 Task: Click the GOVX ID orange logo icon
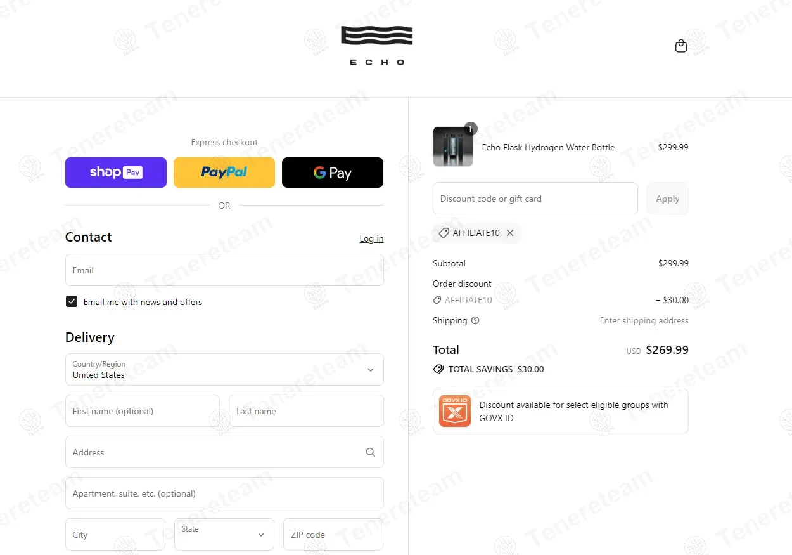click(455, 411)
